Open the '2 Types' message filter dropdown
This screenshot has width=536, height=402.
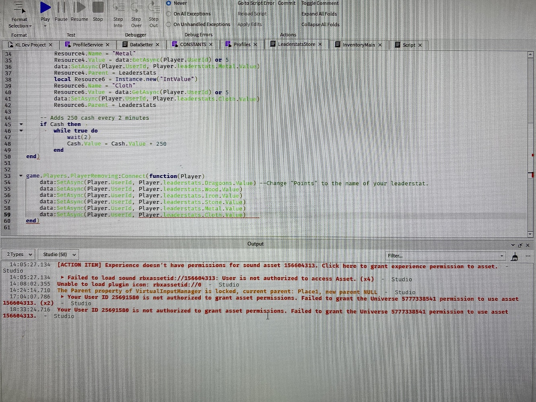point(19,254)
